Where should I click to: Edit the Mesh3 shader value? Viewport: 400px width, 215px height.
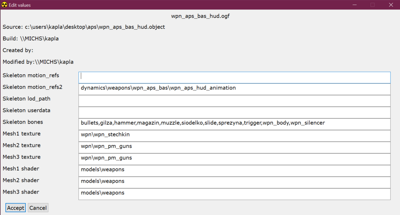tap(234, 194)
